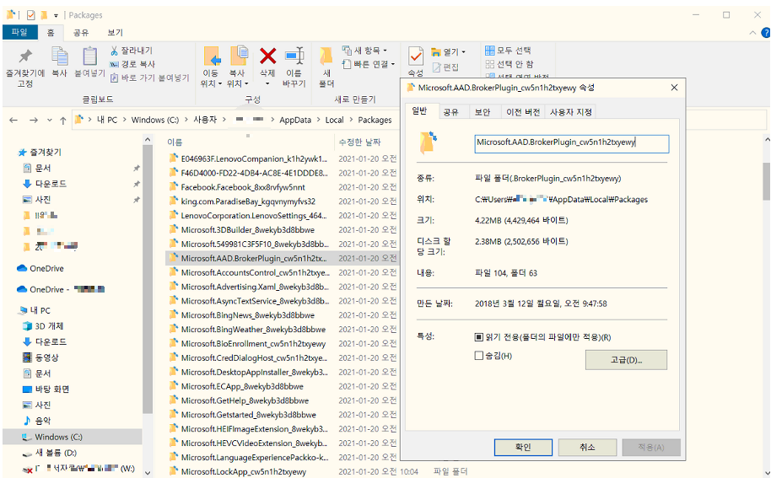Select the king.com.ParadiseBay folder
The width and height of the screenshot is (771, 478).
(248, 201)
